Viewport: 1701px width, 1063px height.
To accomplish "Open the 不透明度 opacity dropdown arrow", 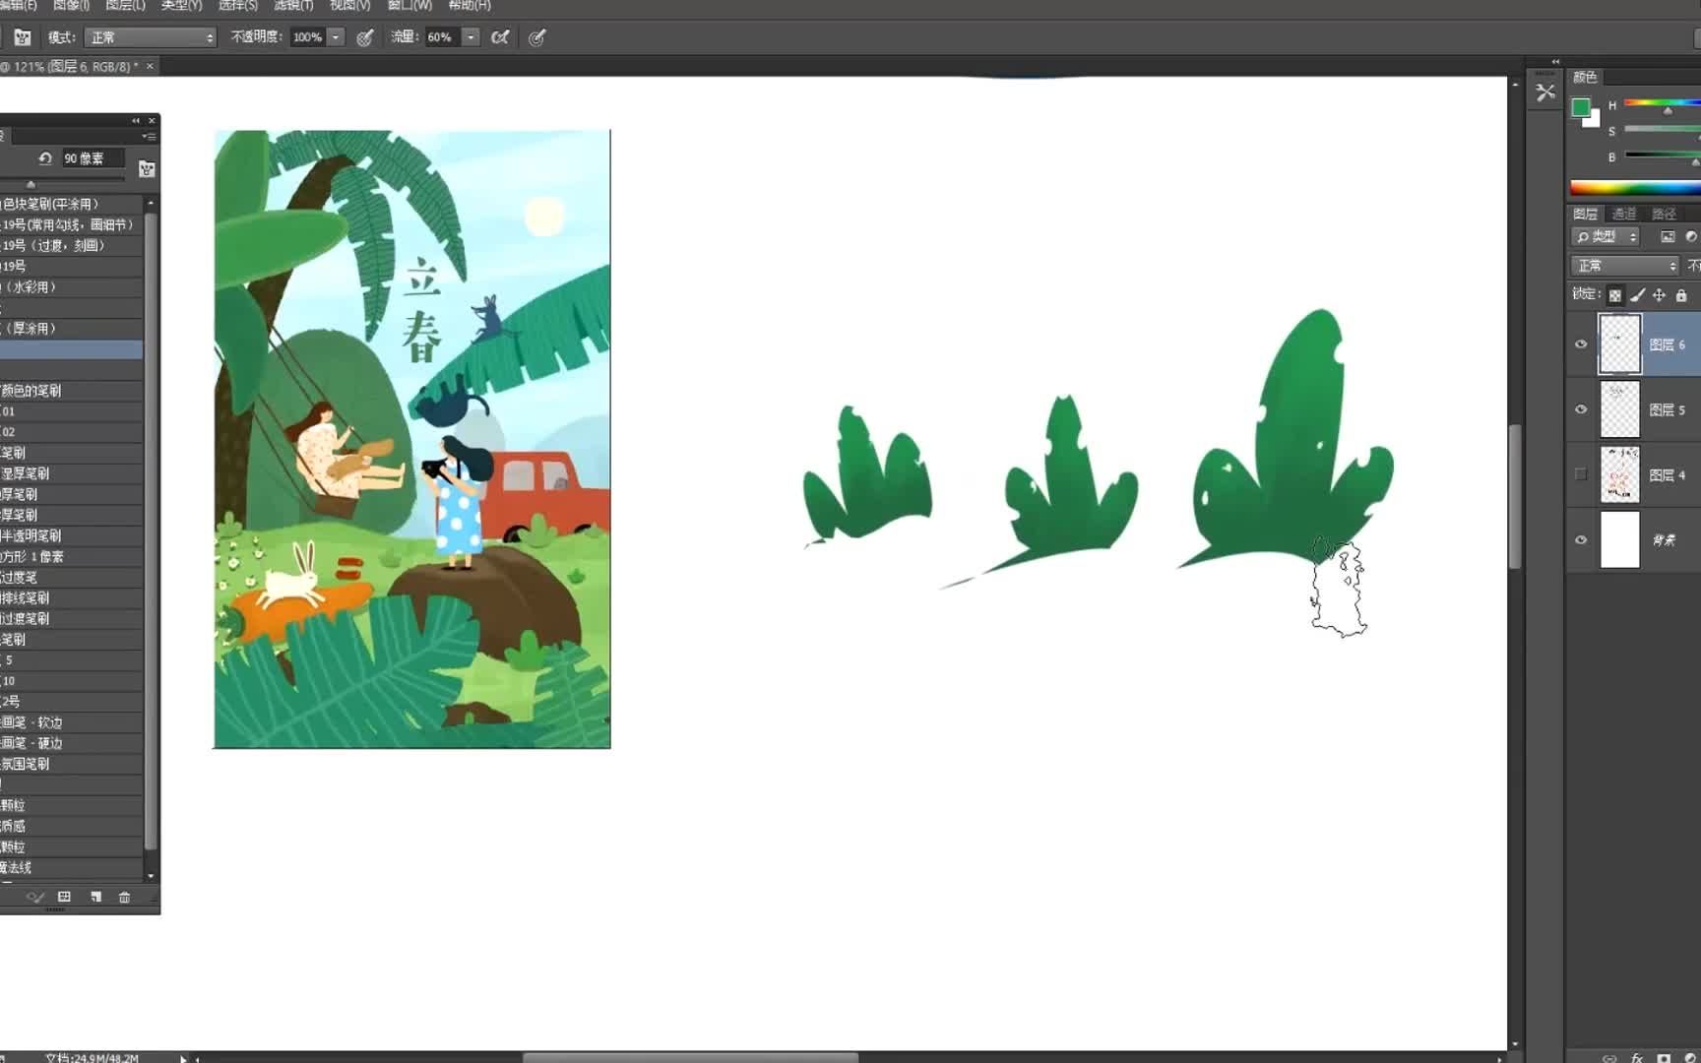I will click(x=336, y=37).
